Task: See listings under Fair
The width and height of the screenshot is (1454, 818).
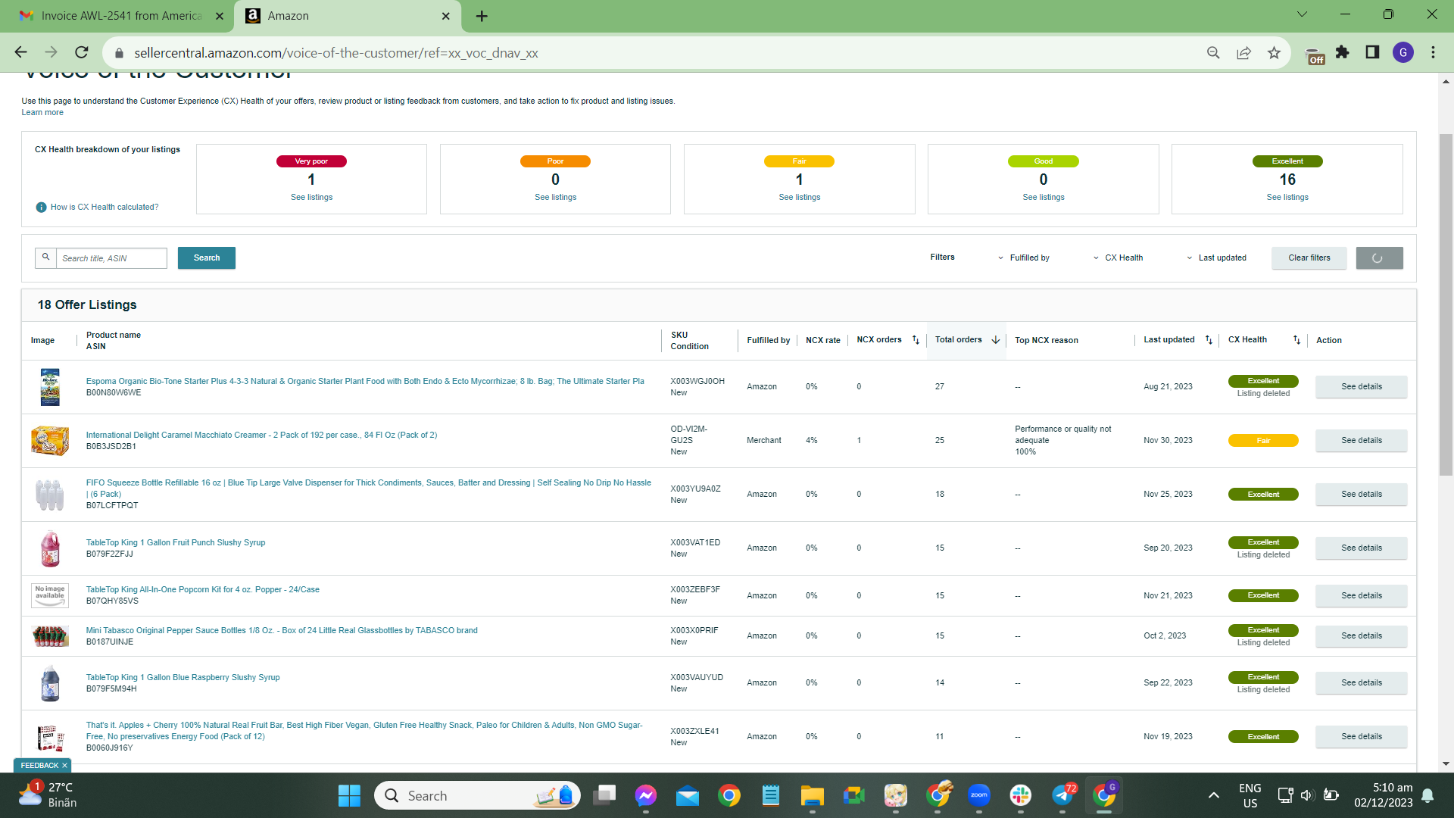Action: [800, 198]
